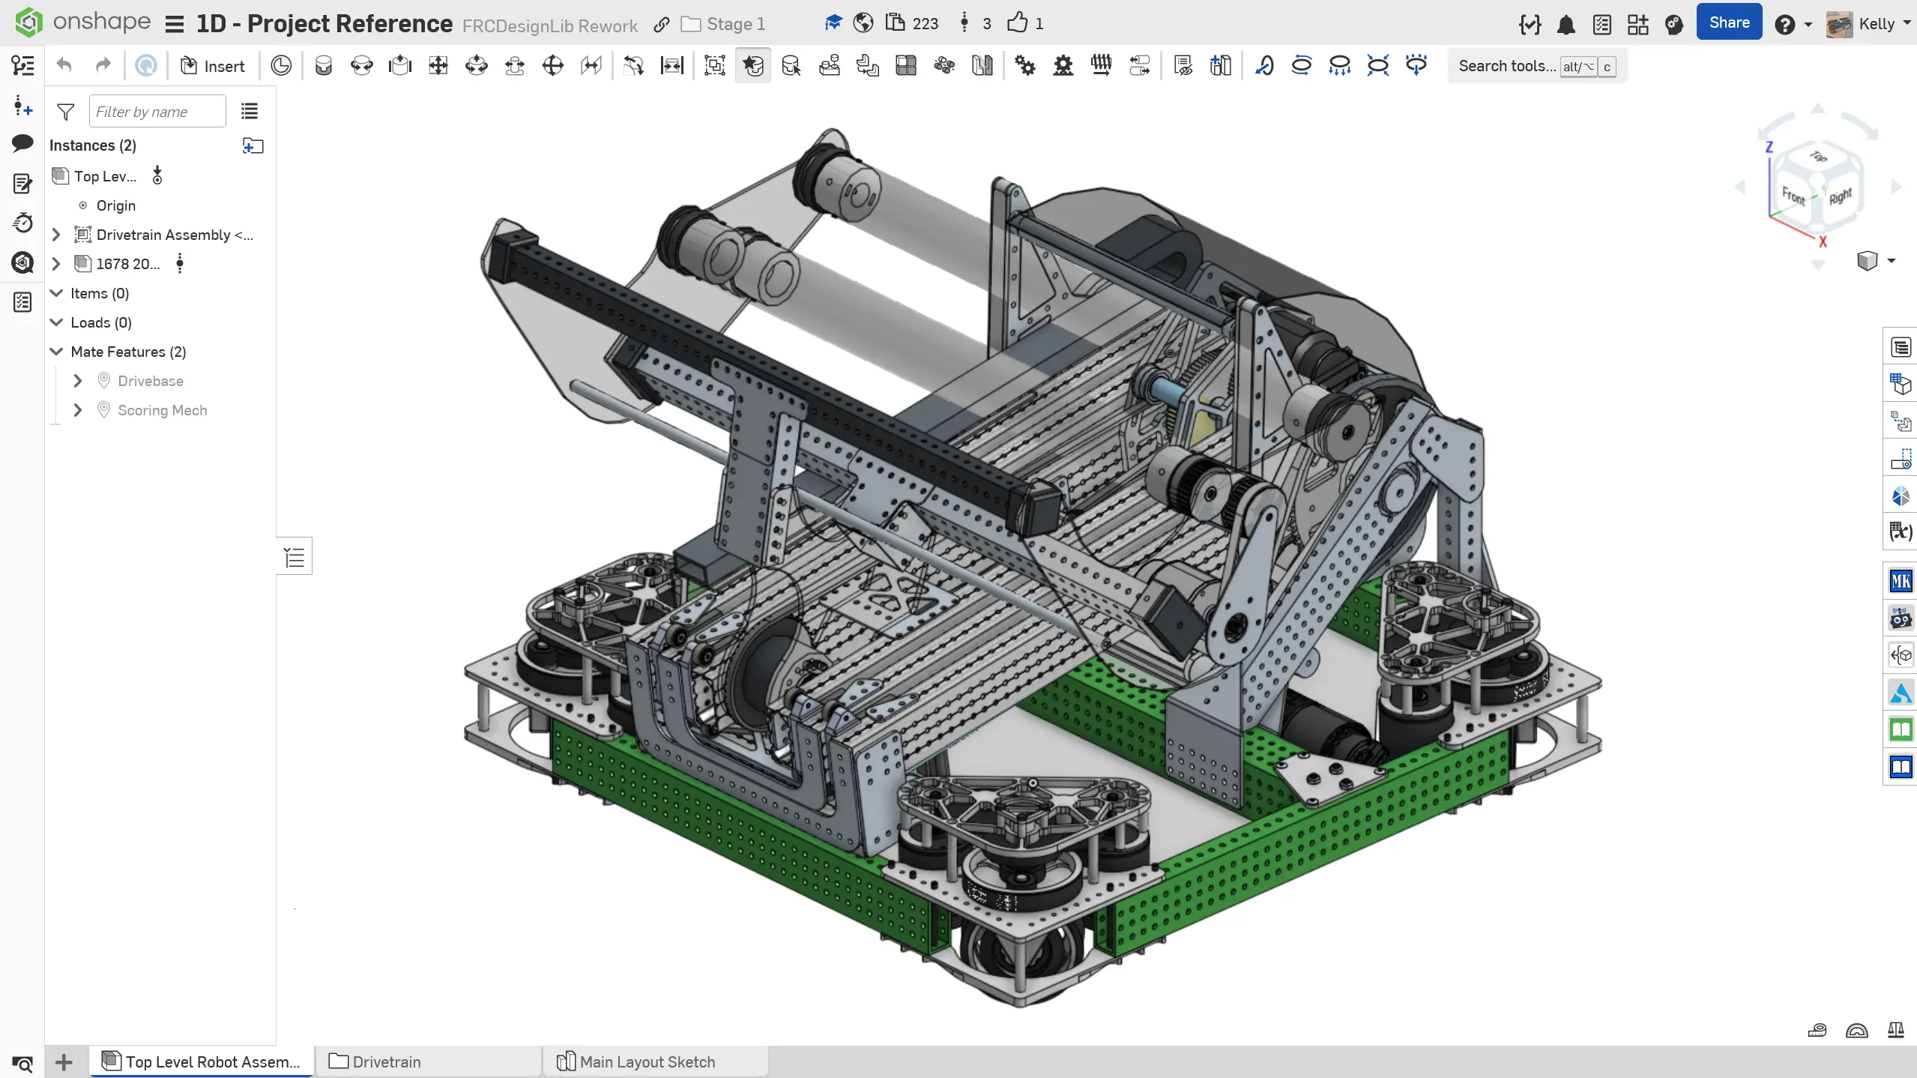Screen dimensions: 1917x1078
Task: Open the comments speech bubble panel
Action: tap(22, 143)
